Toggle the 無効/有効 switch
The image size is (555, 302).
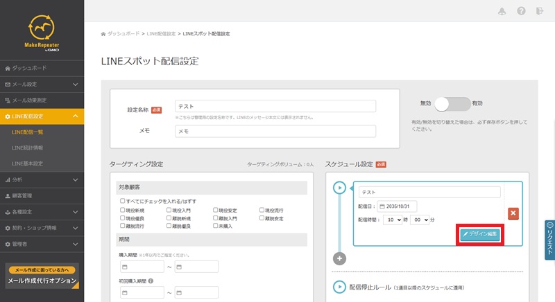(x=452, y=104)
